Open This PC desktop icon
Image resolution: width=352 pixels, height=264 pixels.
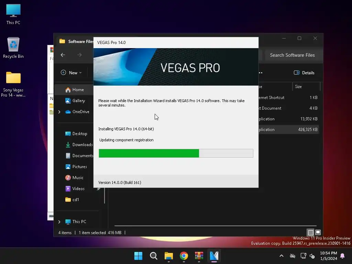13,14
